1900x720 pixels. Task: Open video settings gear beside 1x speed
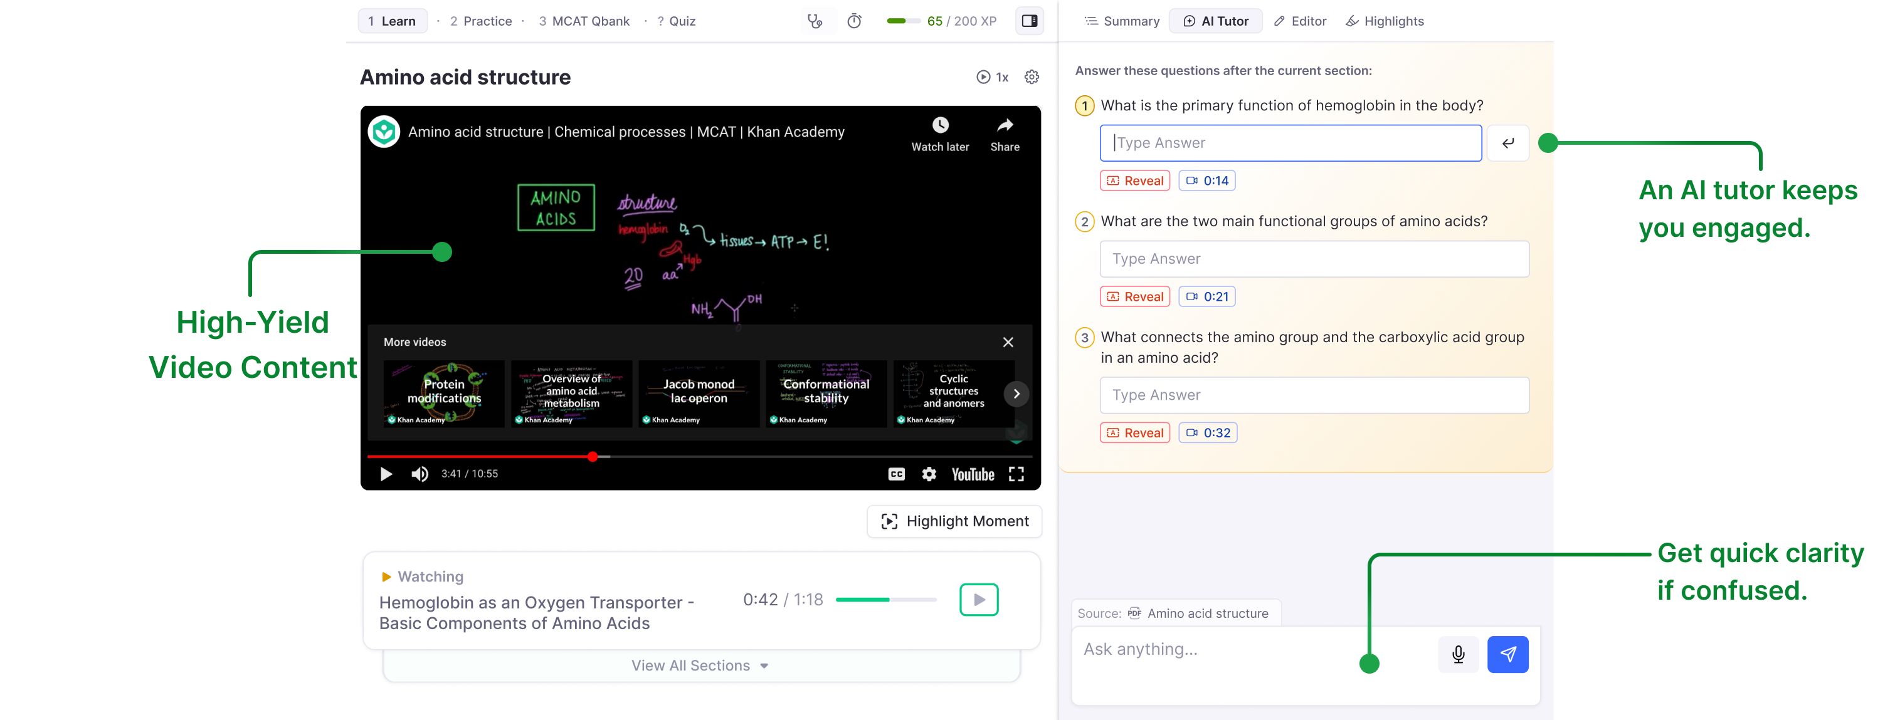click(x=1031, y=77)
